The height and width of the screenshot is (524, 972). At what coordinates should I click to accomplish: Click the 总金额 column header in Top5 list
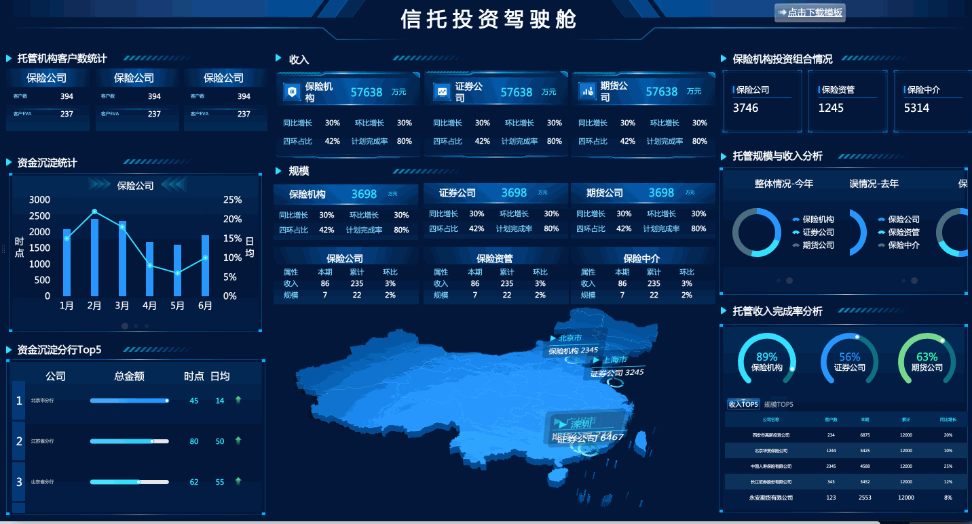(129, 376)
